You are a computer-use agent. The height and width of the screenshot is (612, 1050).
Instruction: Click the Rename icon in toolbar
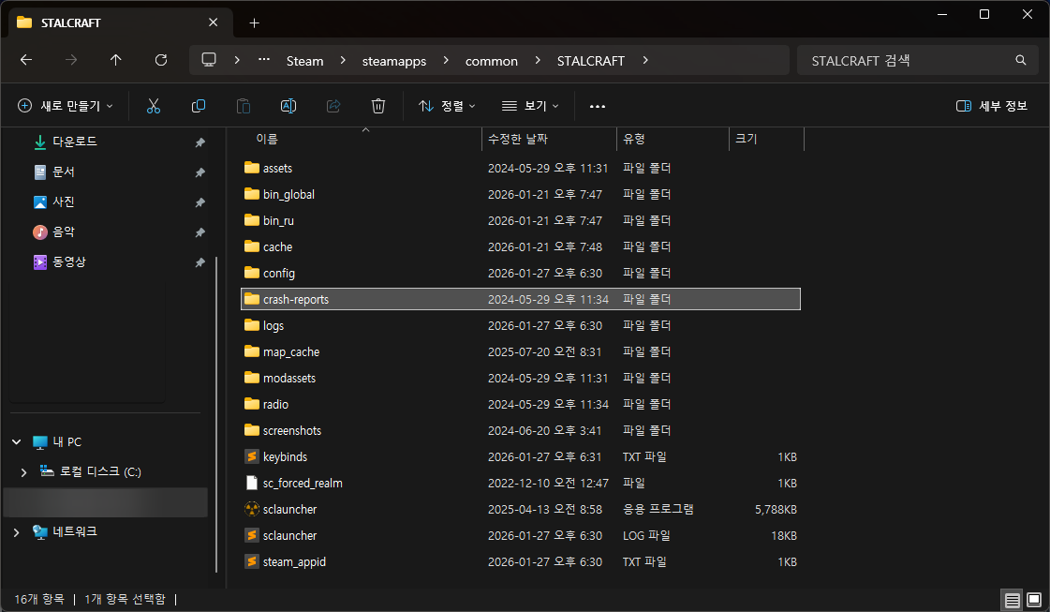coord(288,106)
